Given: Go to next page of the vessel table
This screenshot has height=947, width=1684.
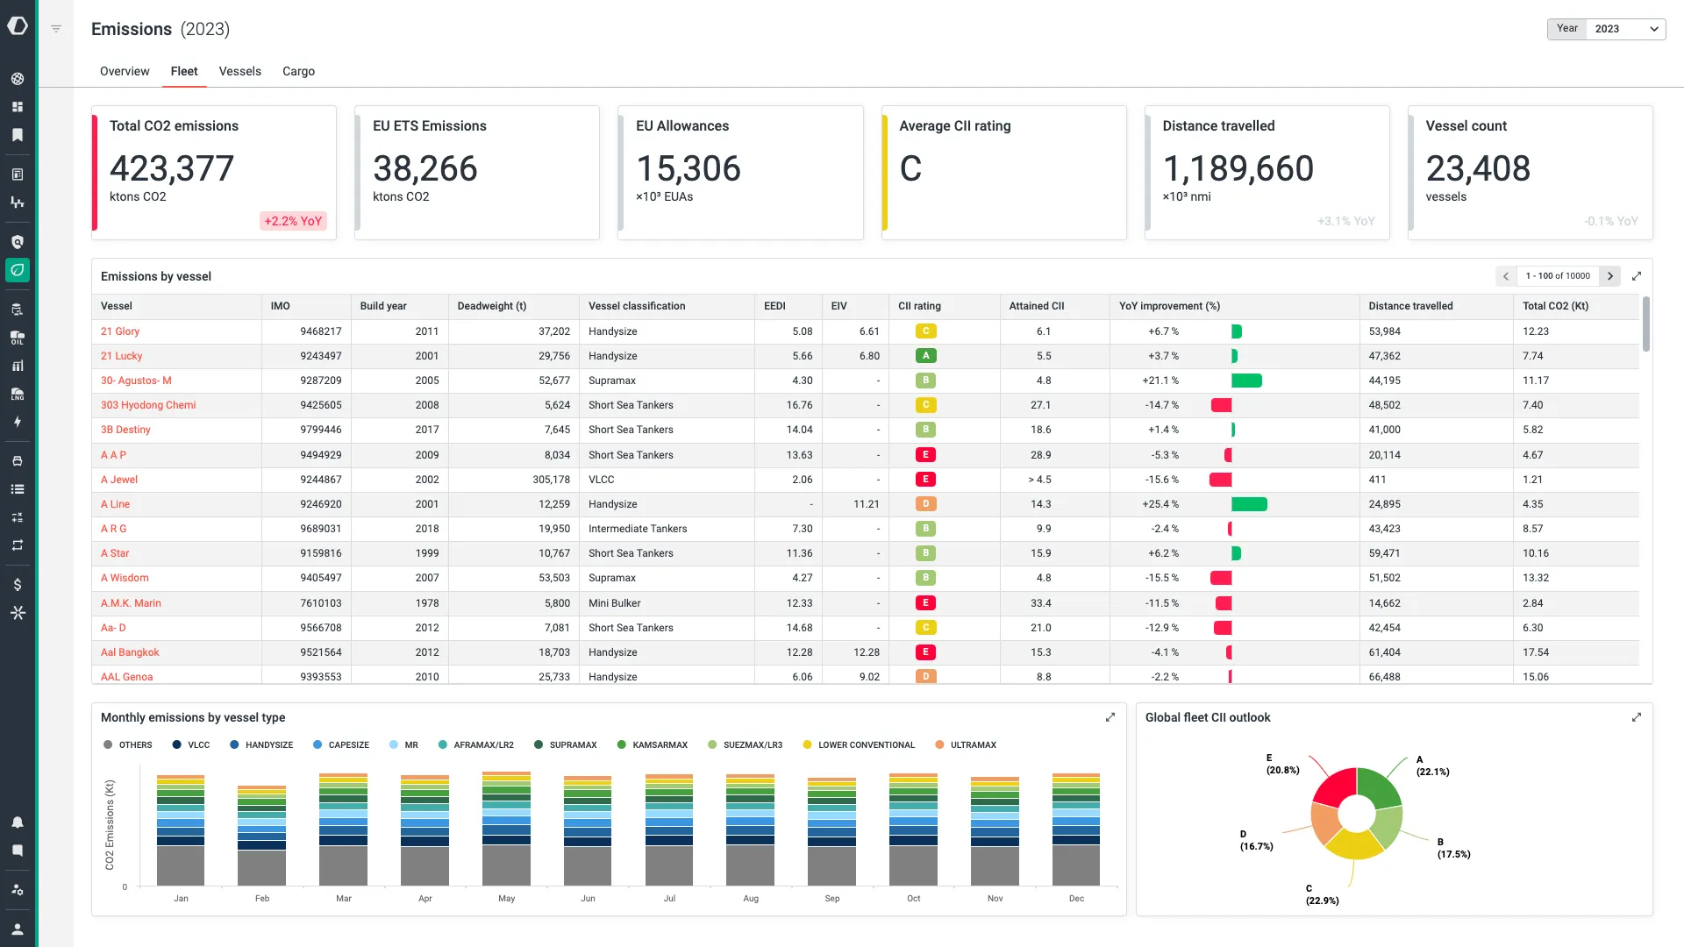Looking at the screenshot, I should [x=1611, y=276].
